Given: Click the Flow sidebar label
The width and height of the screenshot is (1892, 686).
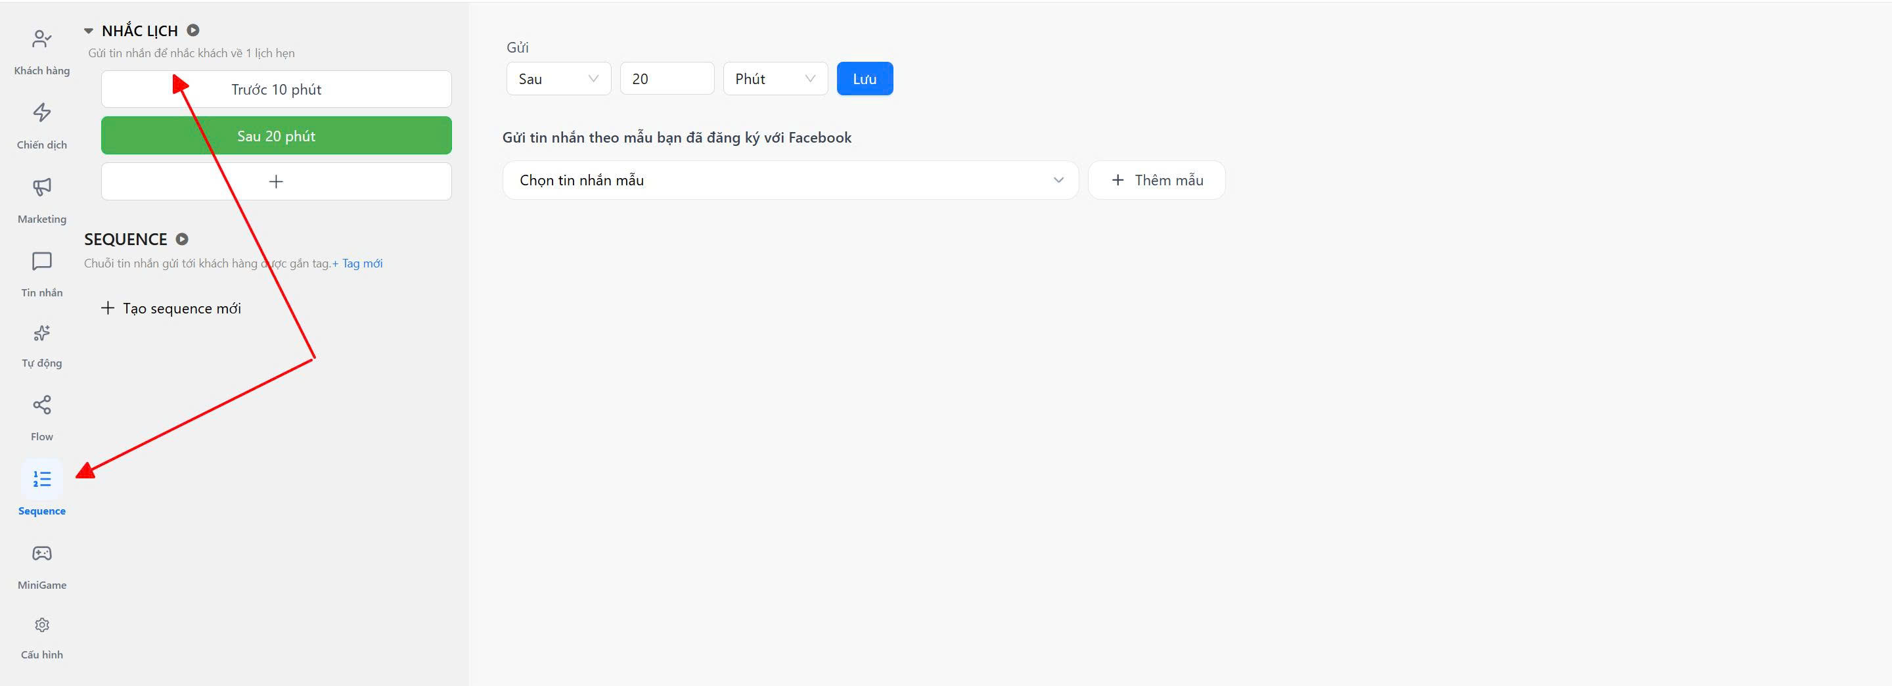Looking at the screenshot, I should 42,436.
